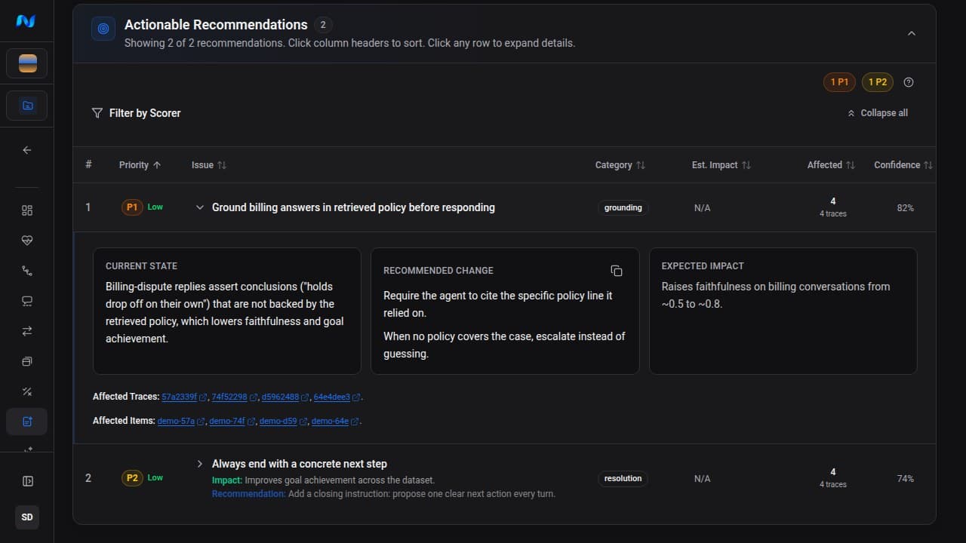Select the highlighted note-edit icon in sidebar

pyautogui.click(x=27, y=422)
